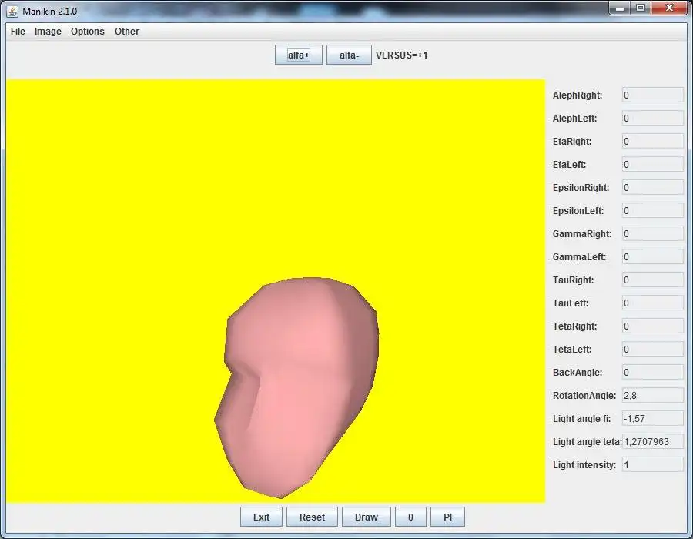This screenshot has width=693, height=539.
Task: Open the Other menu
Action: pyautogui.click(x=127, y=32)
